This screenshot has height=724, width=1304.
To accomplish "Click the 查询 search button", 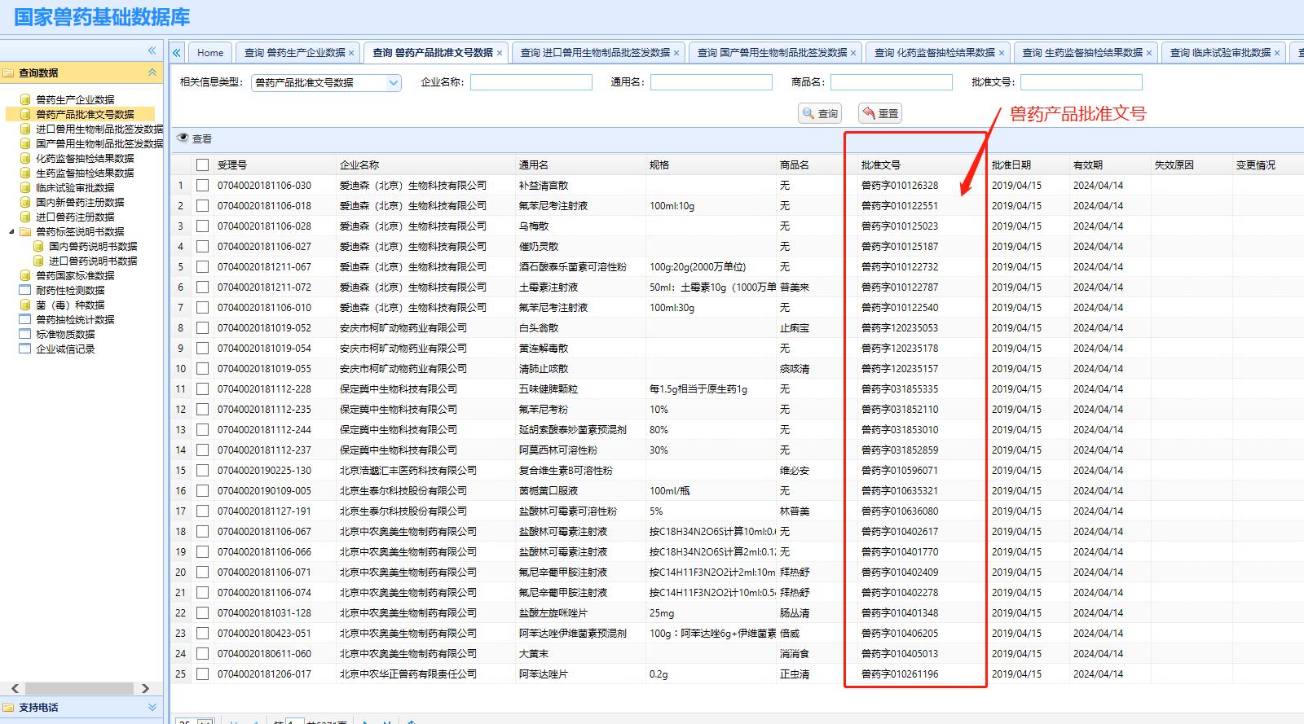I will tap(819, 113).
